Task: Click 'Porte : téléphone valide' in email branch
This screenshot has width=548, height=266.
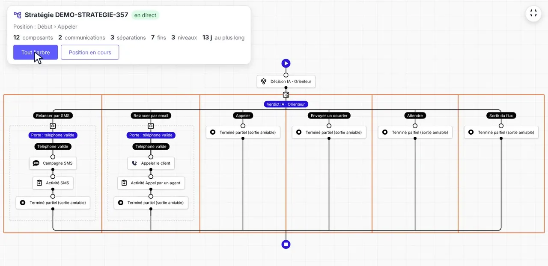Action: (151, 135)
